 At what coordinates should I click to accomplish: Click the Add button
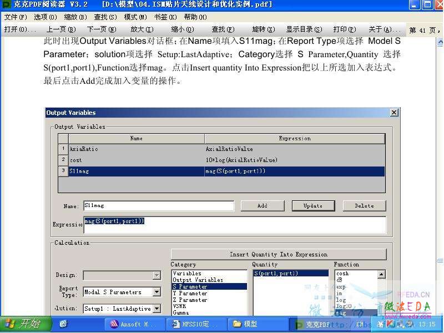[263, 206]
